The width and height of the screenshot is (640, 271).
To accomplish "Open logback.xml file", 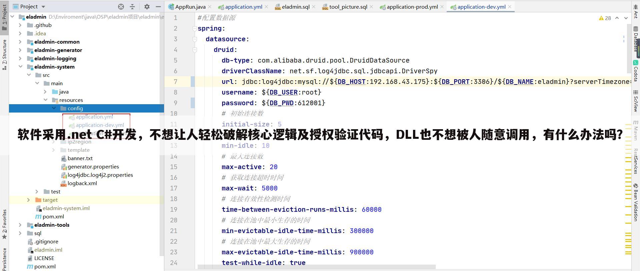I will point(82,183).
